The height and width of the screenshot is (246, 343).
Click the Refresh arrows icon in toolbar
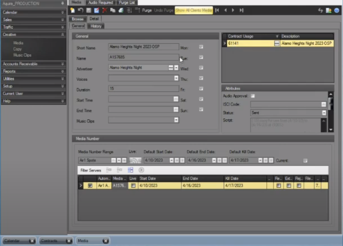321,10
